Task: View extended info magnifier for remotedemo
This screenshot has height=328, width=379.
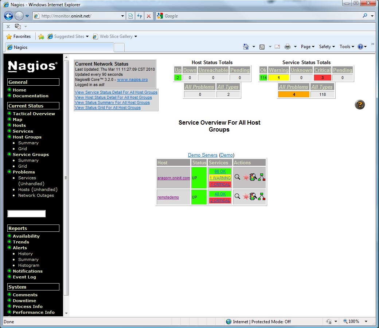Action: pyautogui.click(x=237, y=196)
